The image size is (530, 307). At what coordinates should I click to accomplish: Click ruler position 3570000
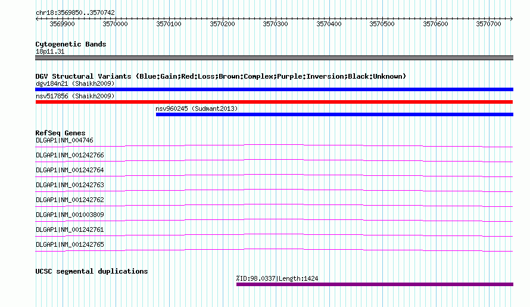[116, 24]
